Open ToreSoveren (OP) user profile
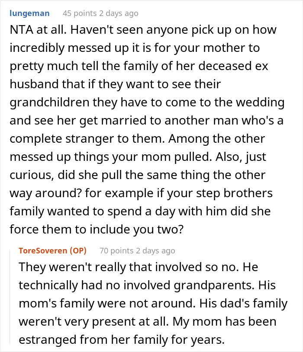Viewport: 303px width, 352px height. [53, 250]
